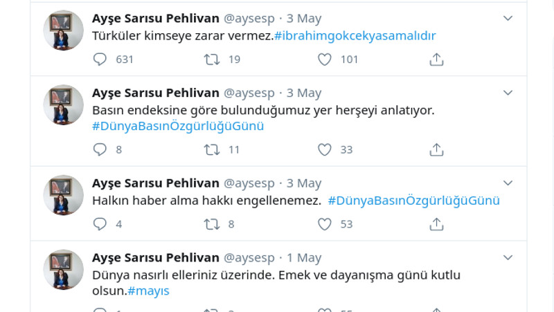Like the tweet with 101 likes
This screenshot has width=554, height=312.
point(325,59)
